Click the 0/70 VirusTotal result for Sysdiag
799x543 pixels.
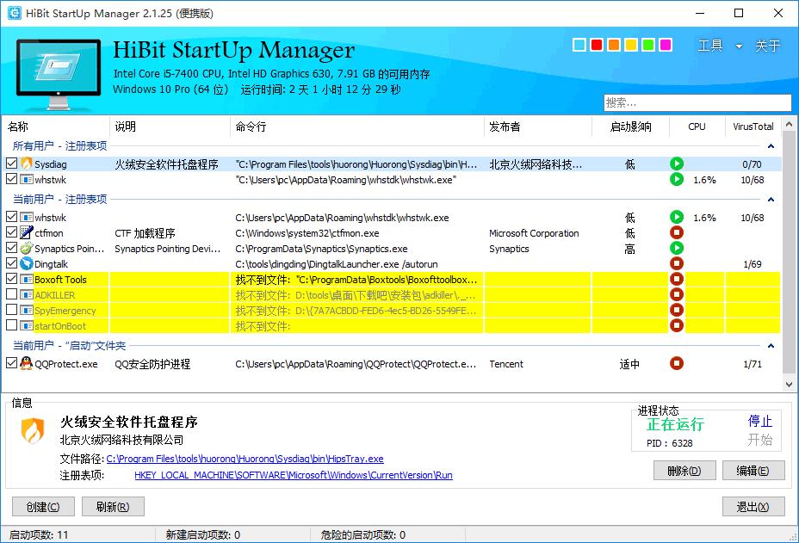pyautogui.click(x=753, y=164)
